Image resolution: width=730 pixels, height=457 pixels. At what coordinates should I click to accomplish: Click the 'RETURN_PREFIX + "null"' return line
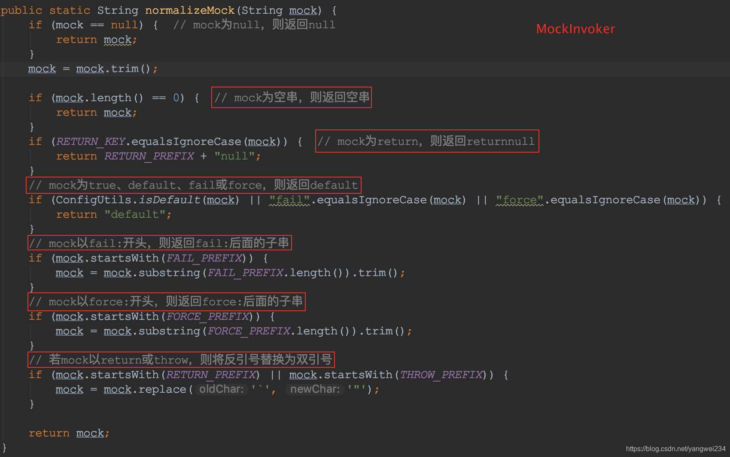click(x=158, y=156)
